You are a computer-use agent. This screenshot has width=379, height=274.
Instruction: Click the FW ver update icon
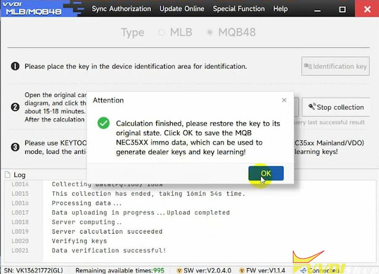click(x=242, y=270)
